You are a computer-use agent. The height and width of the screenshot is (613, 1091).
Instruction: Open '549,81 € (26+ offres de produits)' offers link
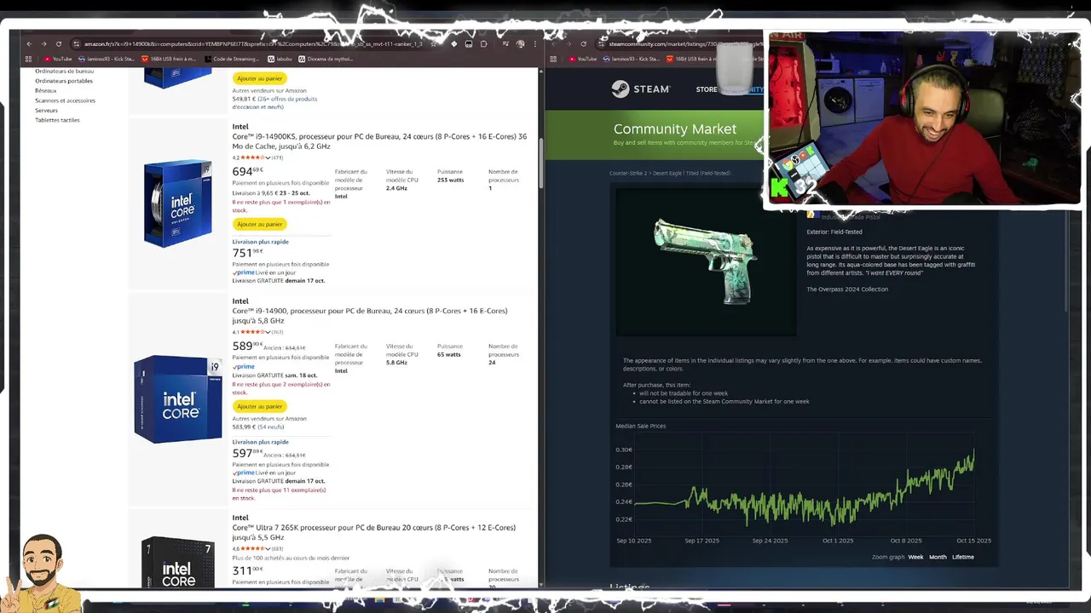(274, 103)
